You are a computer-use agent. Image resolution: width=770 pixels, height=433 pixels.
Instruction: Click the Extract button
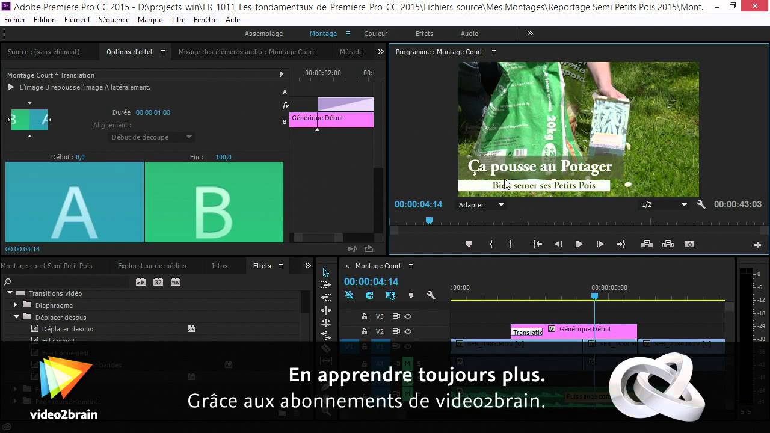click(x=668, y=244)
